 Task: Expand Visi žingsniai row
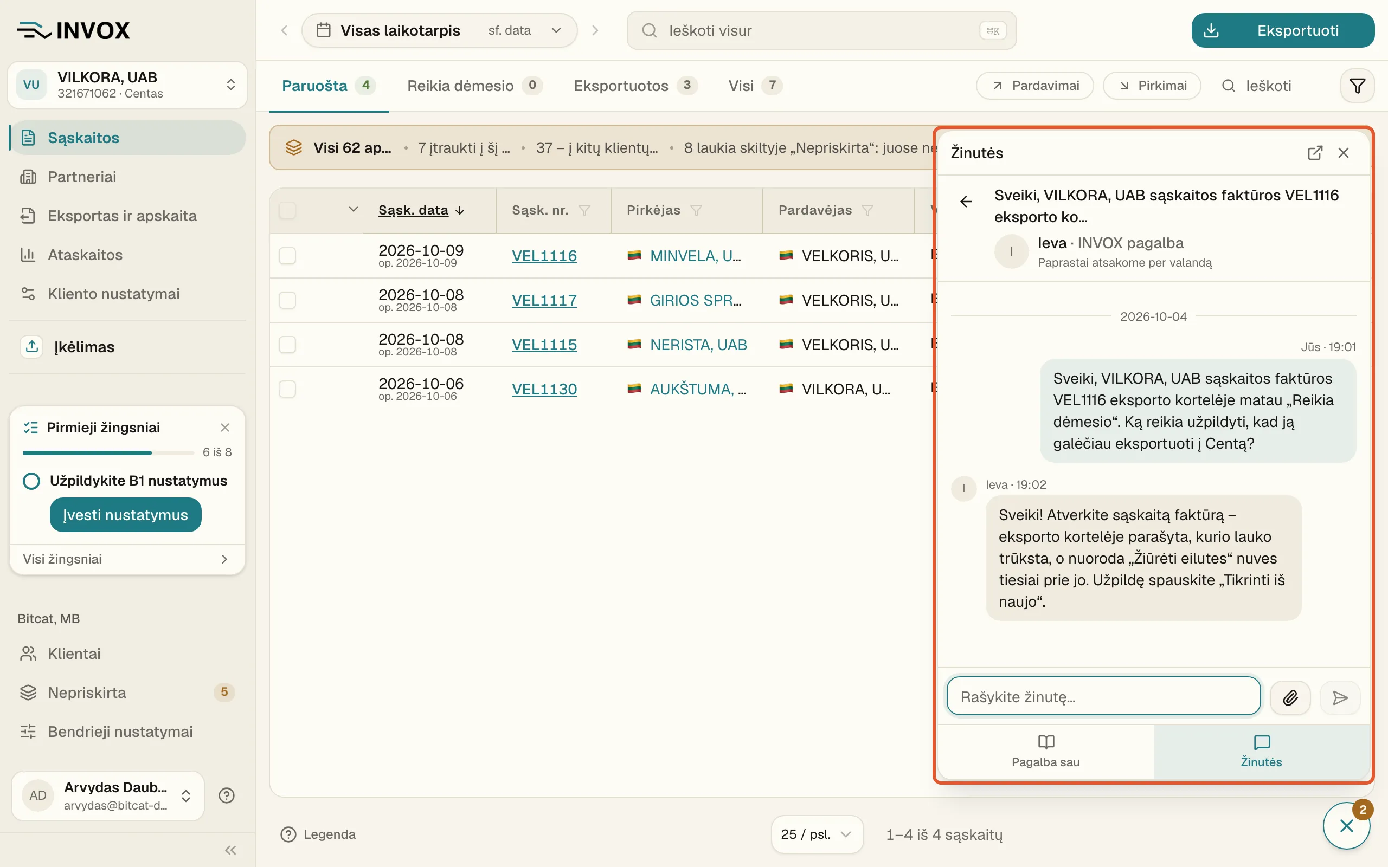pyautogui.click(x=127, y=559)
